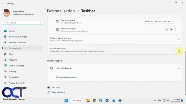Click the Settings gear in the taskbar
This screenshot has height=104, width=186.
point(120,101)
